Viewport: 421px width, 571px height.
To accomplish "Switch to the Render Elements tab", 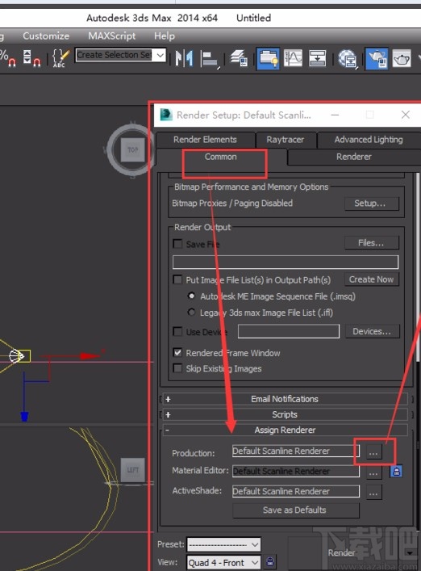I will (x=205, y=140).
